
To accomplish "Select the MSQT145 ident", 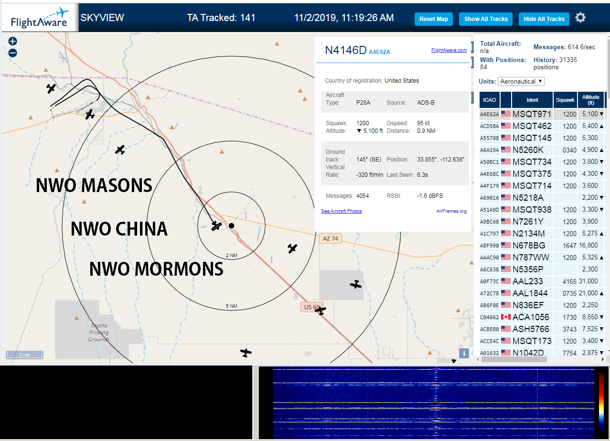I will (x=532, y=138).
